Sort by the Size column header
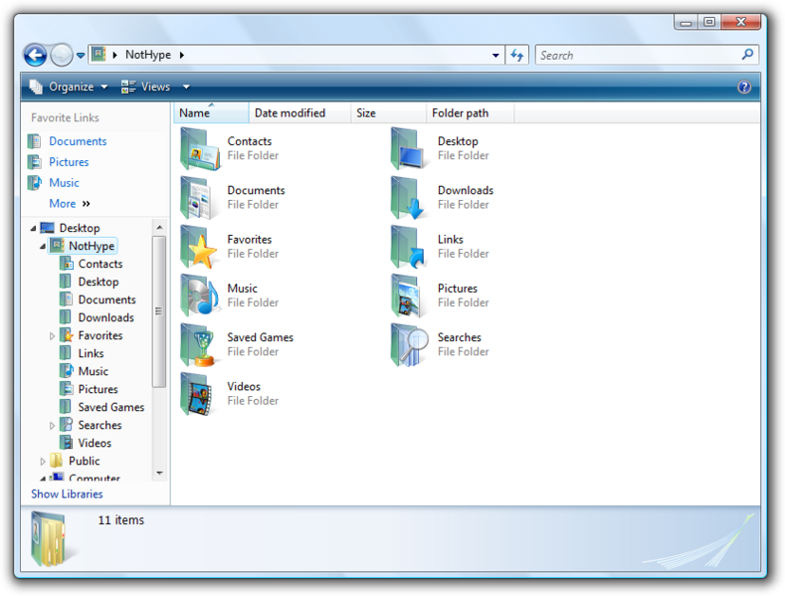Image resolution: width=785 pixels, height=596 pixels. (366, 113)
